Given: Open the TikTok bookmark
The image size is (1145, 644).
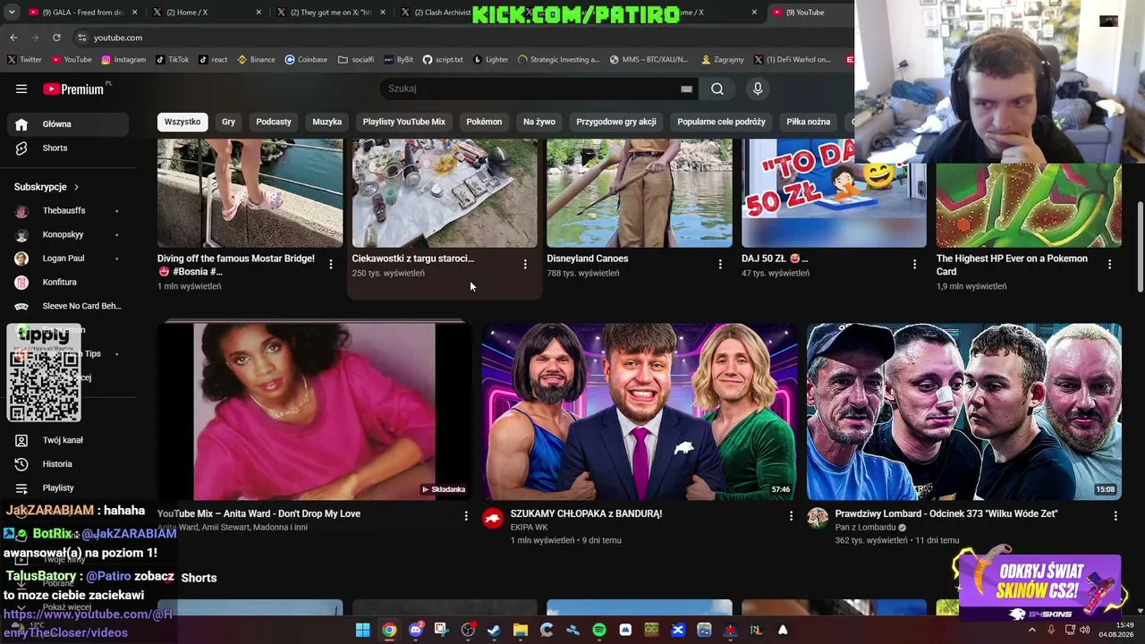Looking at the screenshot, I should tap(172, 60).
